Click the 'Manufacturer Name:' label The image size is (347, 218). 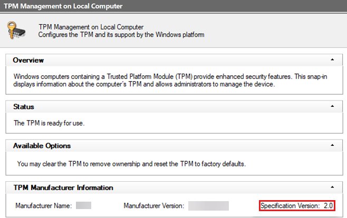click(44, 206)
